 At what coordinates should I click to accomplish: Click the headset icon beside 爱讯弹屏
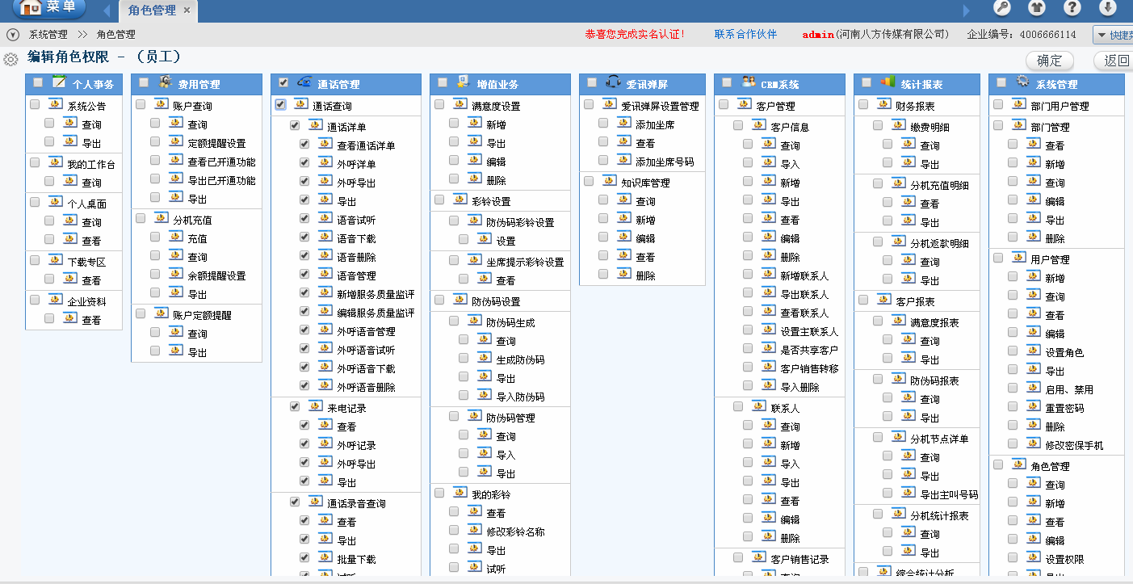coord(613,82)
